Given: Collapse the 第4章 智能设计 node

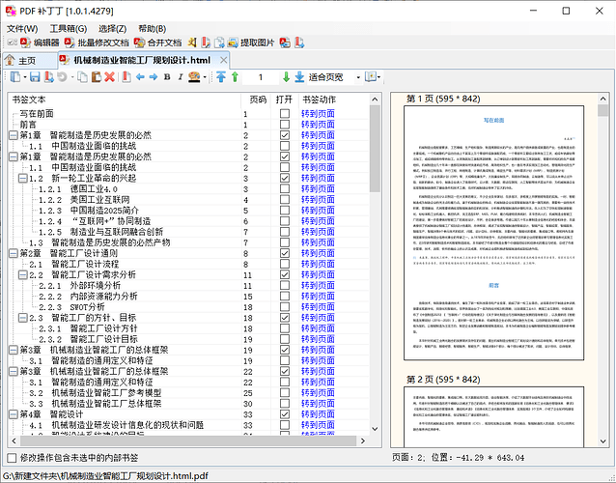Looking at the screenshot, I should [14, 414].
